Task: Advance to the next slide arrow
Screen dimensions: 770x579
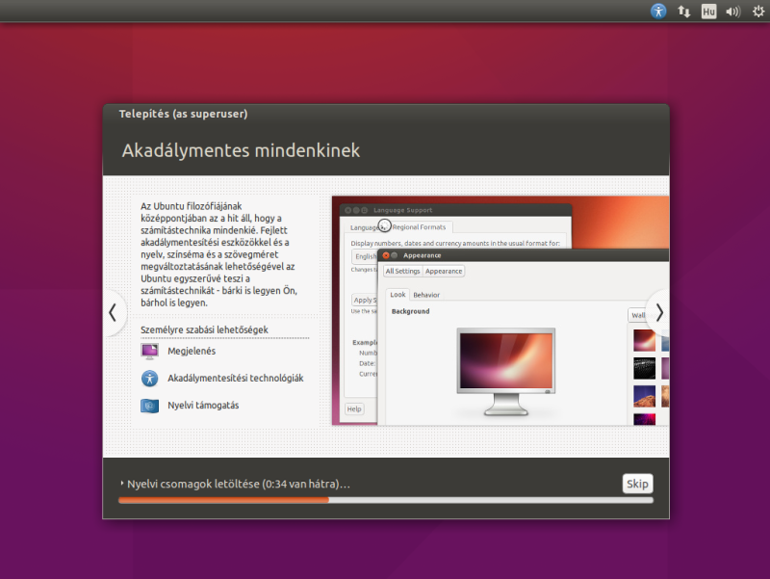Action: [x=659, y=312]
